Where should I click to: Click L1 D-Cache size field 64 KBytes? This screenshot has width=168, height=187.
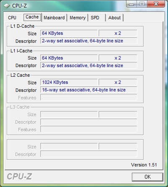tap(69, 33)
